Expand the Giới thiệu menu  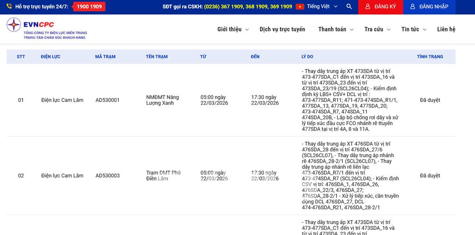coord(233,29)
